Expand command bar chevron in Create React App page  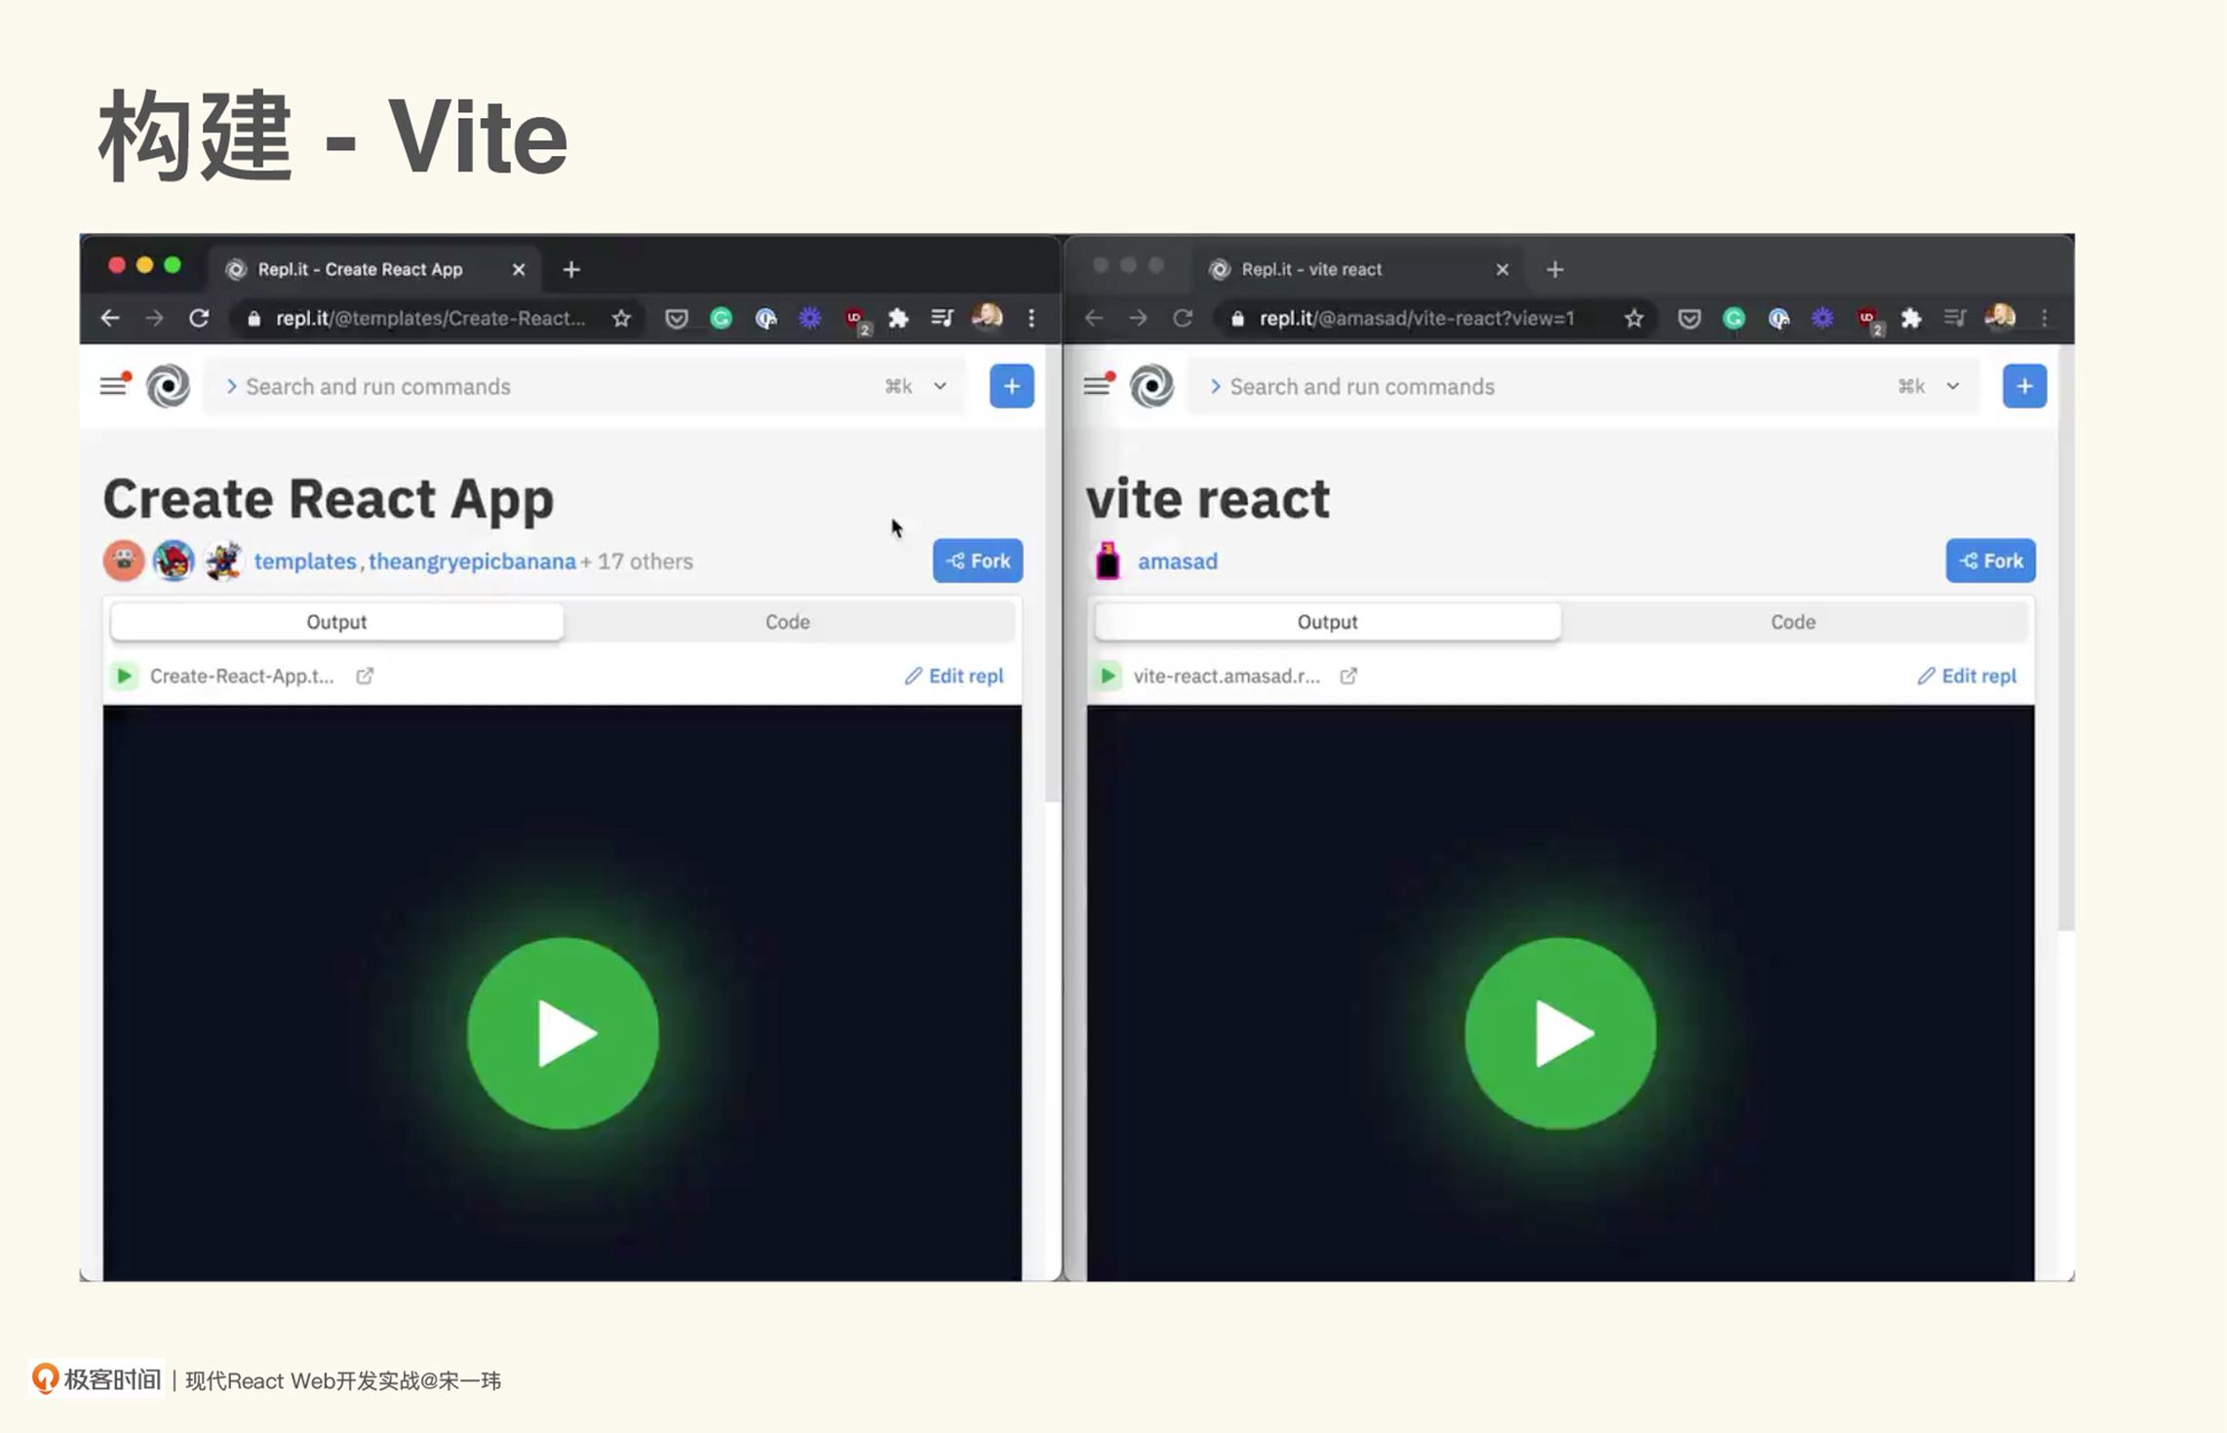coord(940,386)
